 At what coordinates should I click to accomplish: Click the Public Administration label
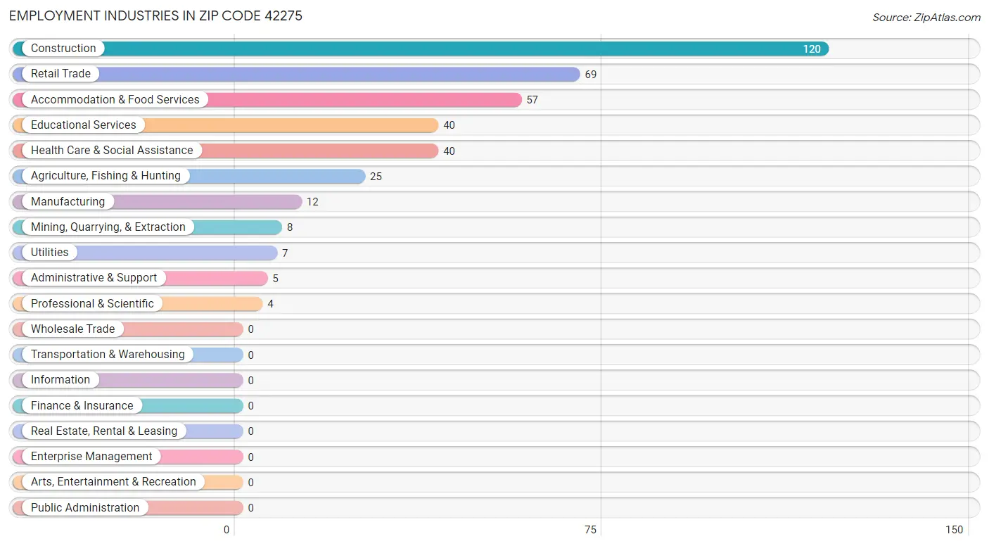click(85, 508)
